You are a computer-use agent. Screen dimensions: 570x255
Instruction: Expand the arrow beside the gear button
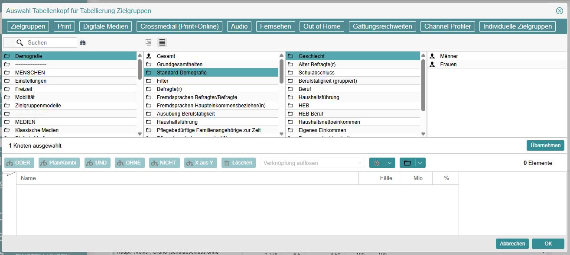click(390, 163)
